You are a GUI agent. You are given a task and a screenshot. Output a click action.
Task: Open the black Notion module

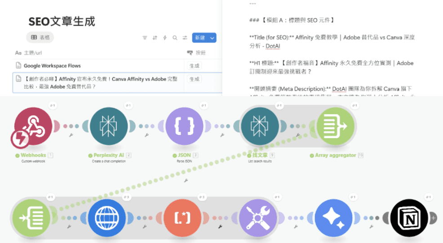coord(409,218)
